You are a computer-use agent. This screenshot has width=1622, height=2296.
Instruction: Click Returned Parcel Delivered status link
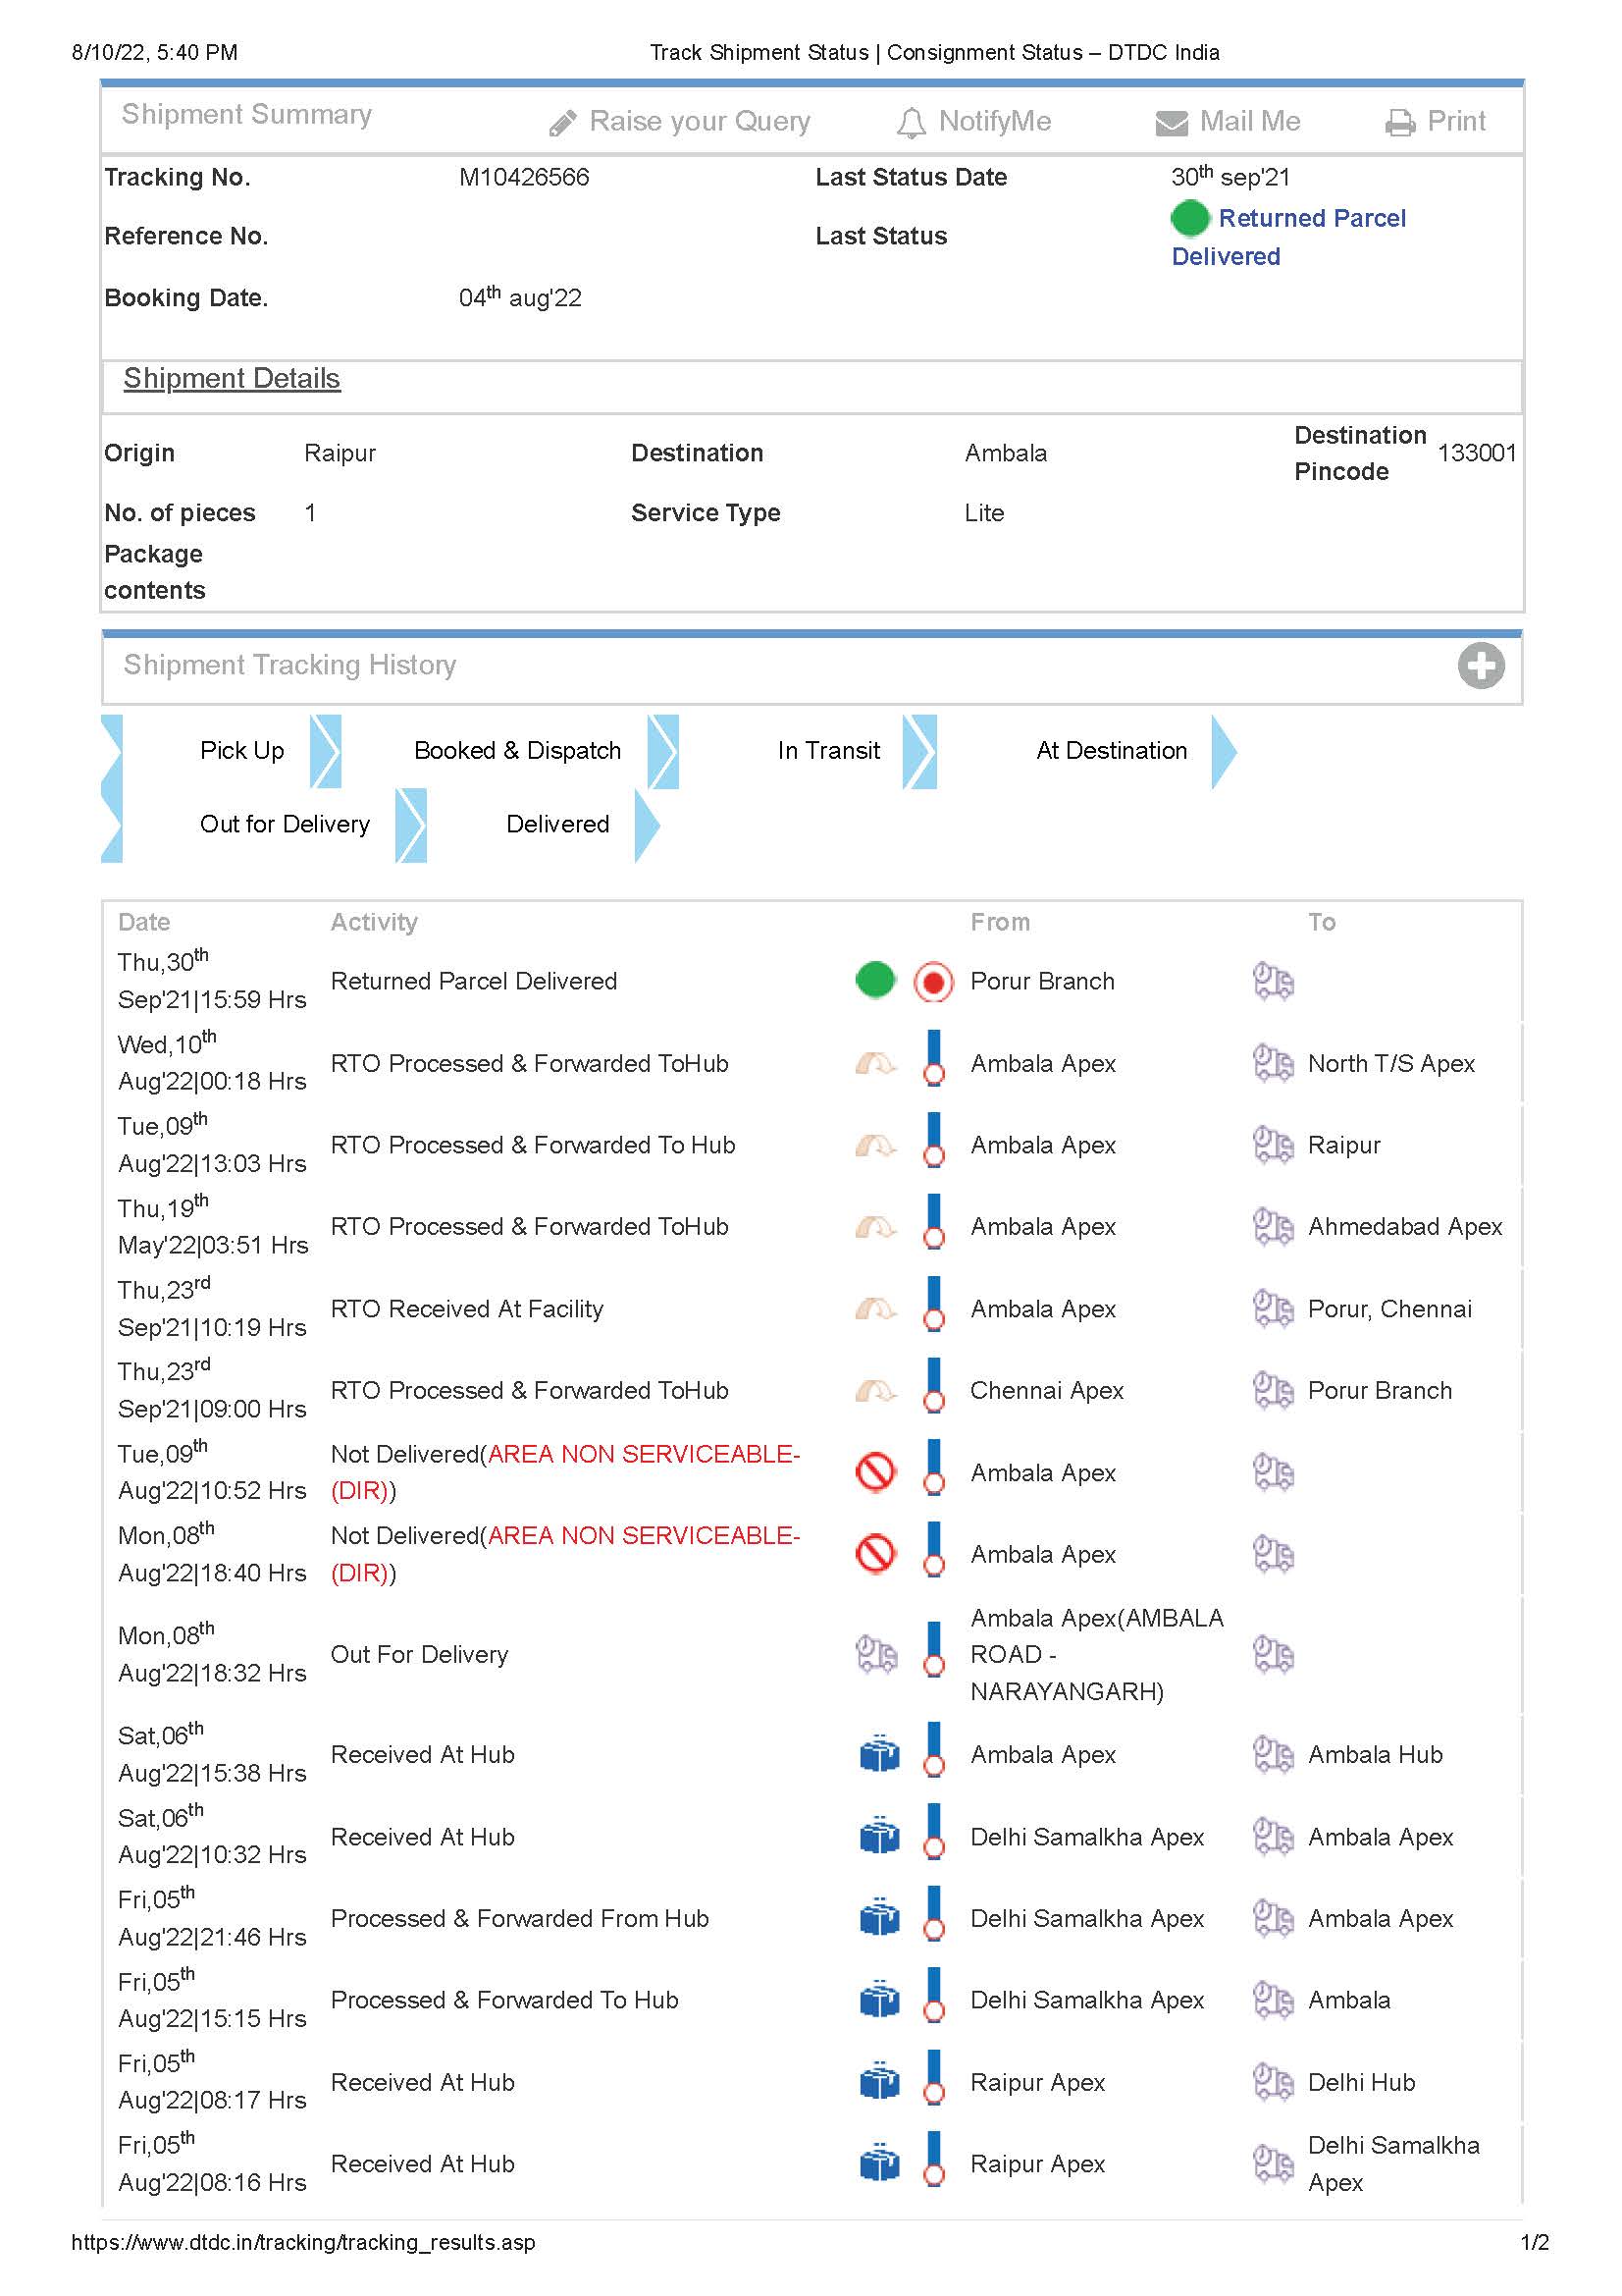pyautogui.click(x=1311, y=219)
